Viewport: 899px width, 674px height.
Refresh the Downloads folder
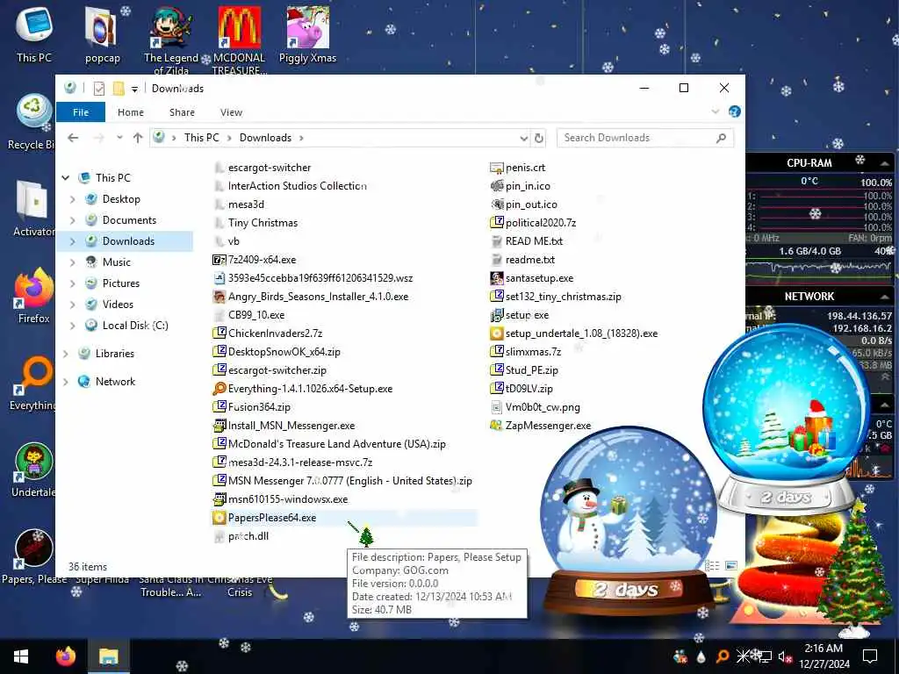pos(539,138)
